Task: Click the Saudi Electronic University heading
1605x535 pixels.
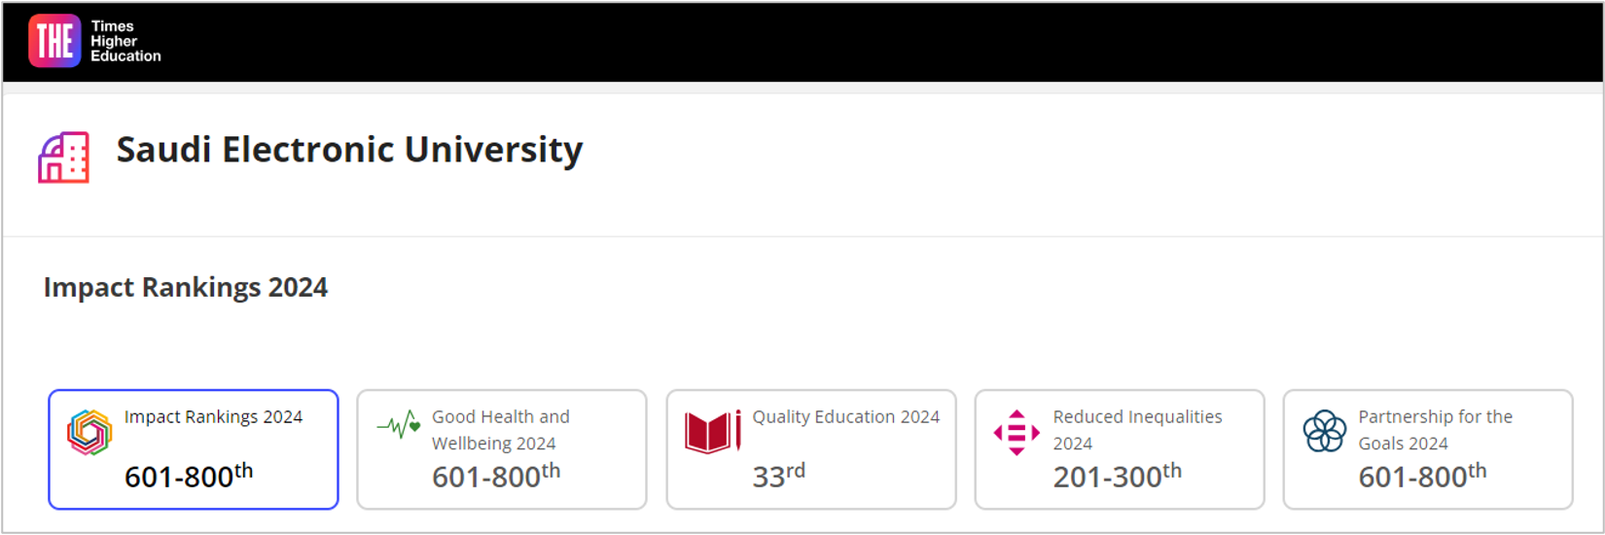Action: click(x=349, y=150)
